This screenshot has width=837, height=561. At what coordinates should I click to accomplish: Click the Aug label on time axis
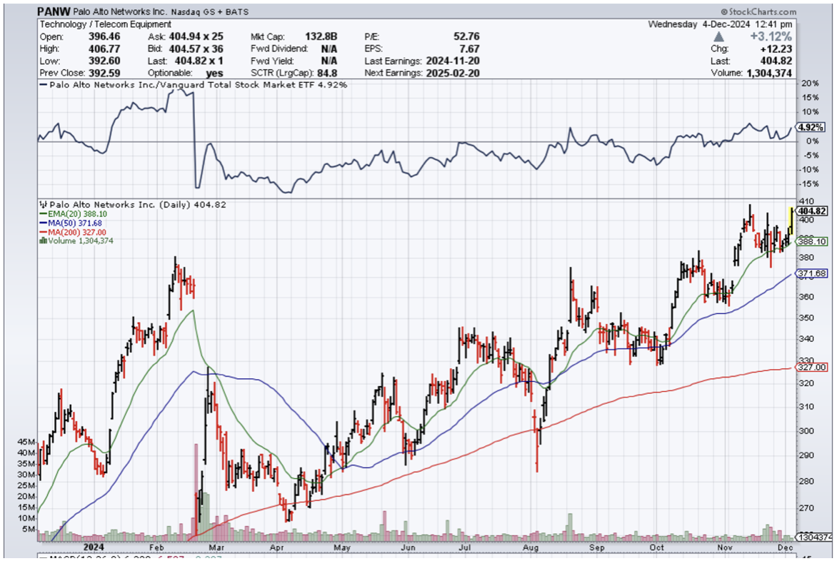(530, 547)
